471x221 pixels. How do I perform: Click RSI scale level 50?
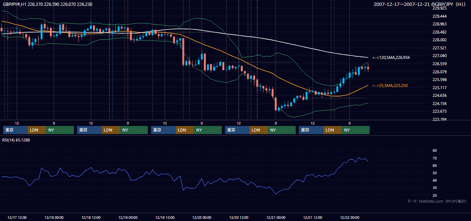point(435,173)
